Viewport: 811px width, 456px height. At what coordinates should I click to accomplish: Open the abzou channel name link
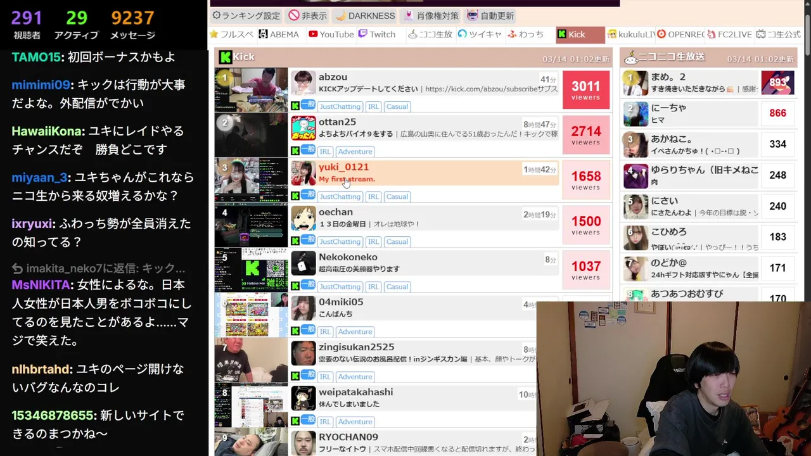[x=333, y=77]
